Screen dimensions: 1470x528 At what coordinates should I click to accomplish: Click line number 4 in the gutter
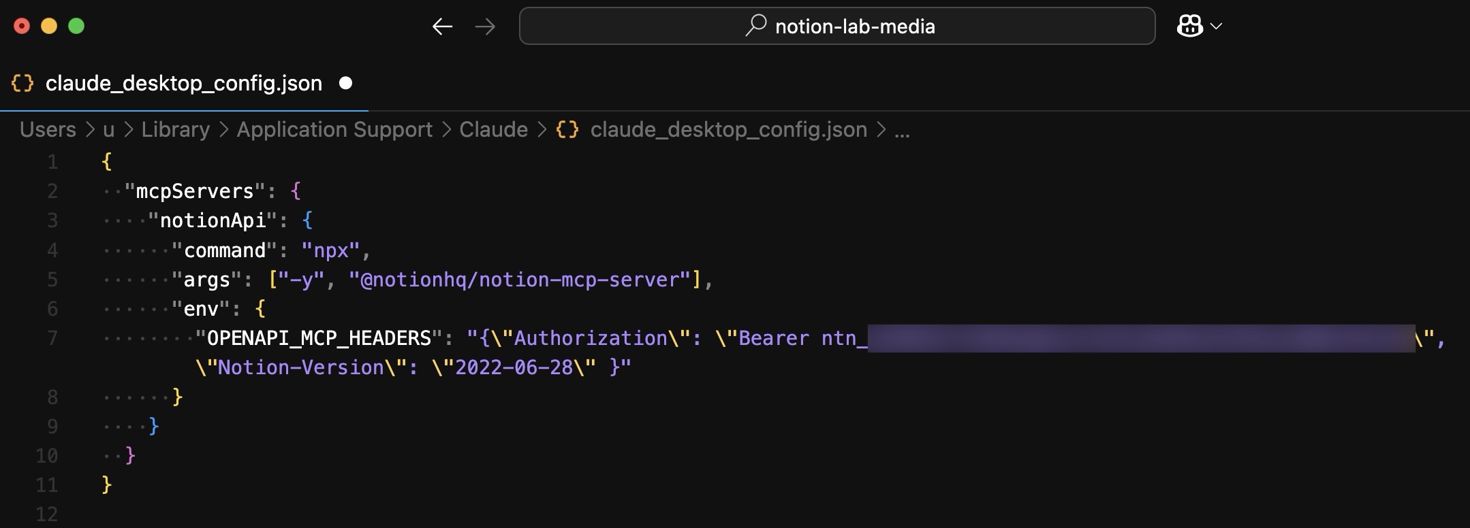click(52, 250)
